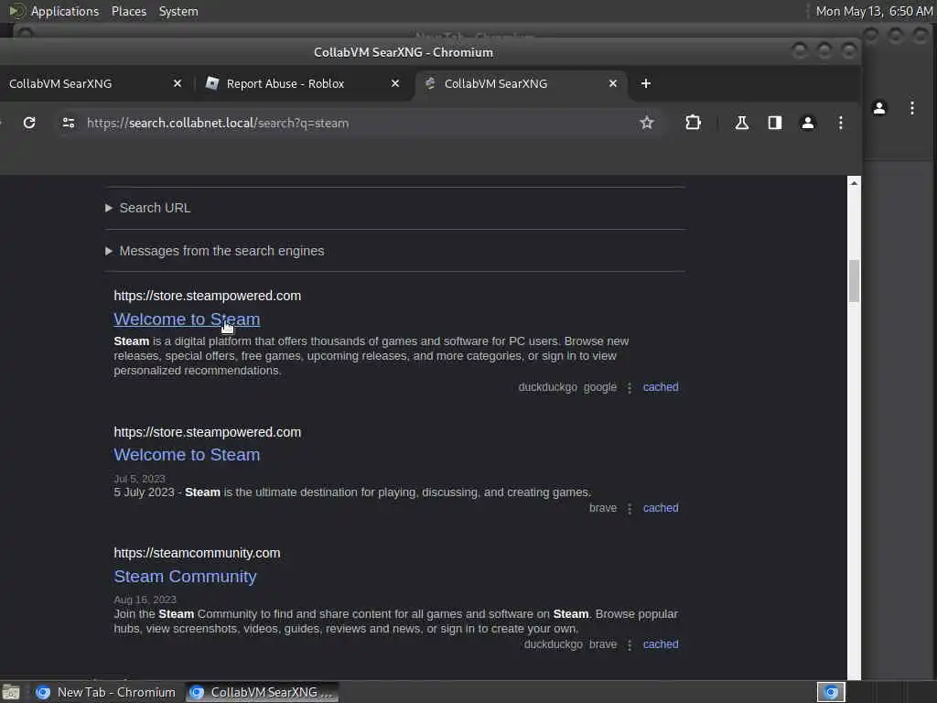Open cached link for Steam Community result
Viewport: 937px width, 703px height.
pos(661,644)
